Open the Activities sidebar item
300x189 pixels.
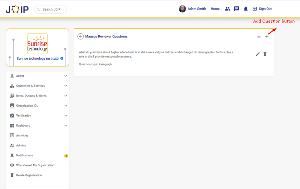(x=22, y=136)
